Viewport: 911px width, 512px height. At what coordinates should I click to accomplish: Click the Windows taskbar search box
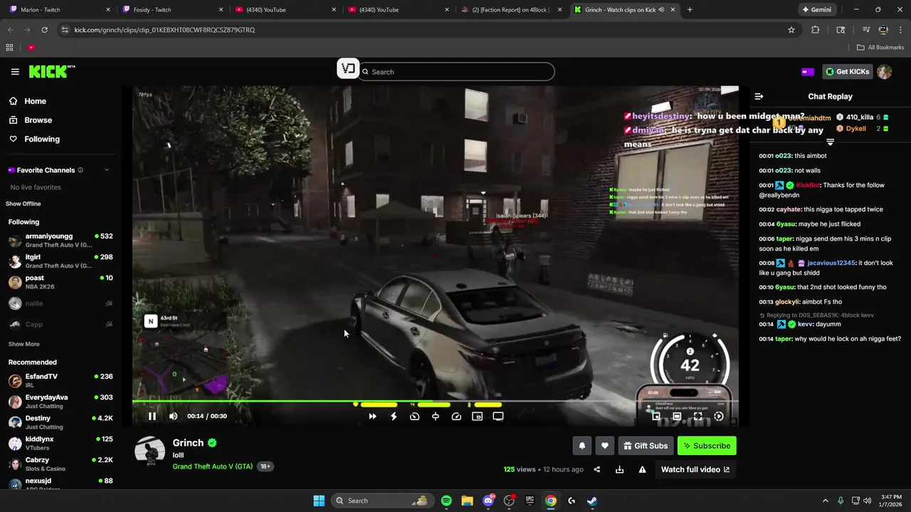382,501
